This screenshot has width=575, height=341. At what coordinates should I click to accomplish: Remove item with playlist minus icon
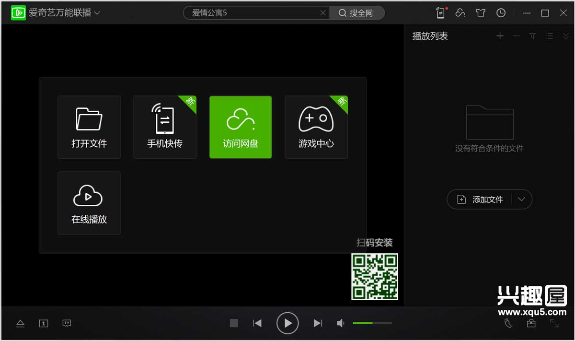[x=516, y=36]
